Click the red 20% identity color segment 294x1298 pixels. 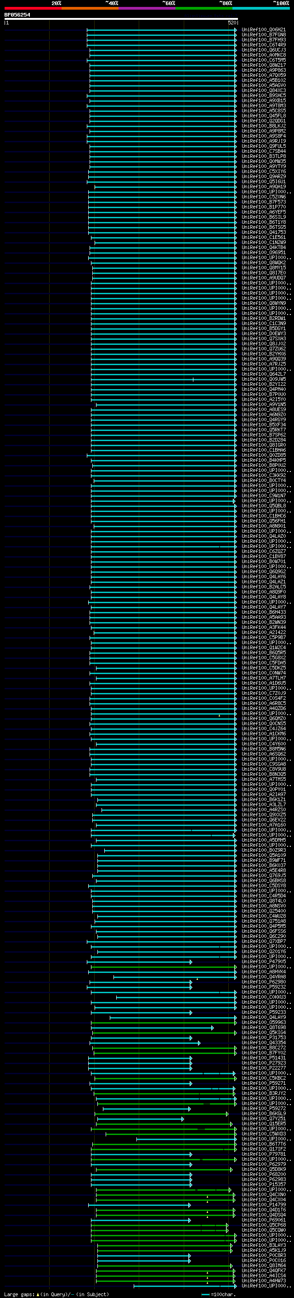[x=33, y=8]
